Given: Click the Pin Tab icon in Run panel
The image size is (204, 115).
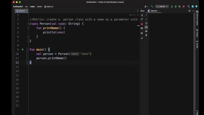Looking at the screenshot, I should [x=142, y=38].
